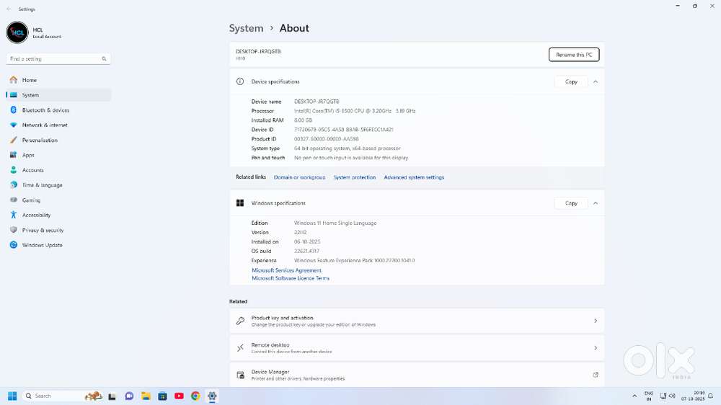Open File Explorer from the taskbar

point(146,396)
